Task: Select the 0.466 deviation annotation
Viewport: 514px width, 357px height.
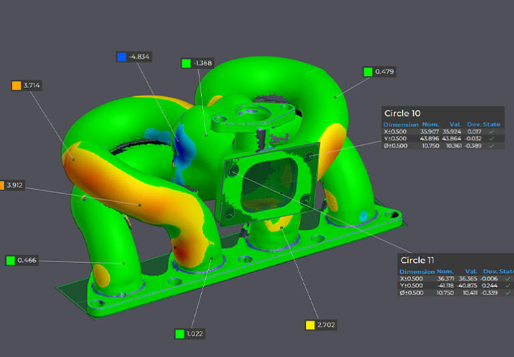Action: (x=28, y=260)
